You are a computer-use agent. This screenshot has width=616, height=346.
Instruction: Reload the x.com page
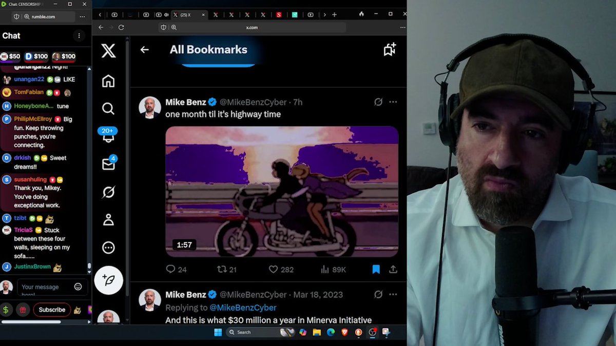pos(121,27)
